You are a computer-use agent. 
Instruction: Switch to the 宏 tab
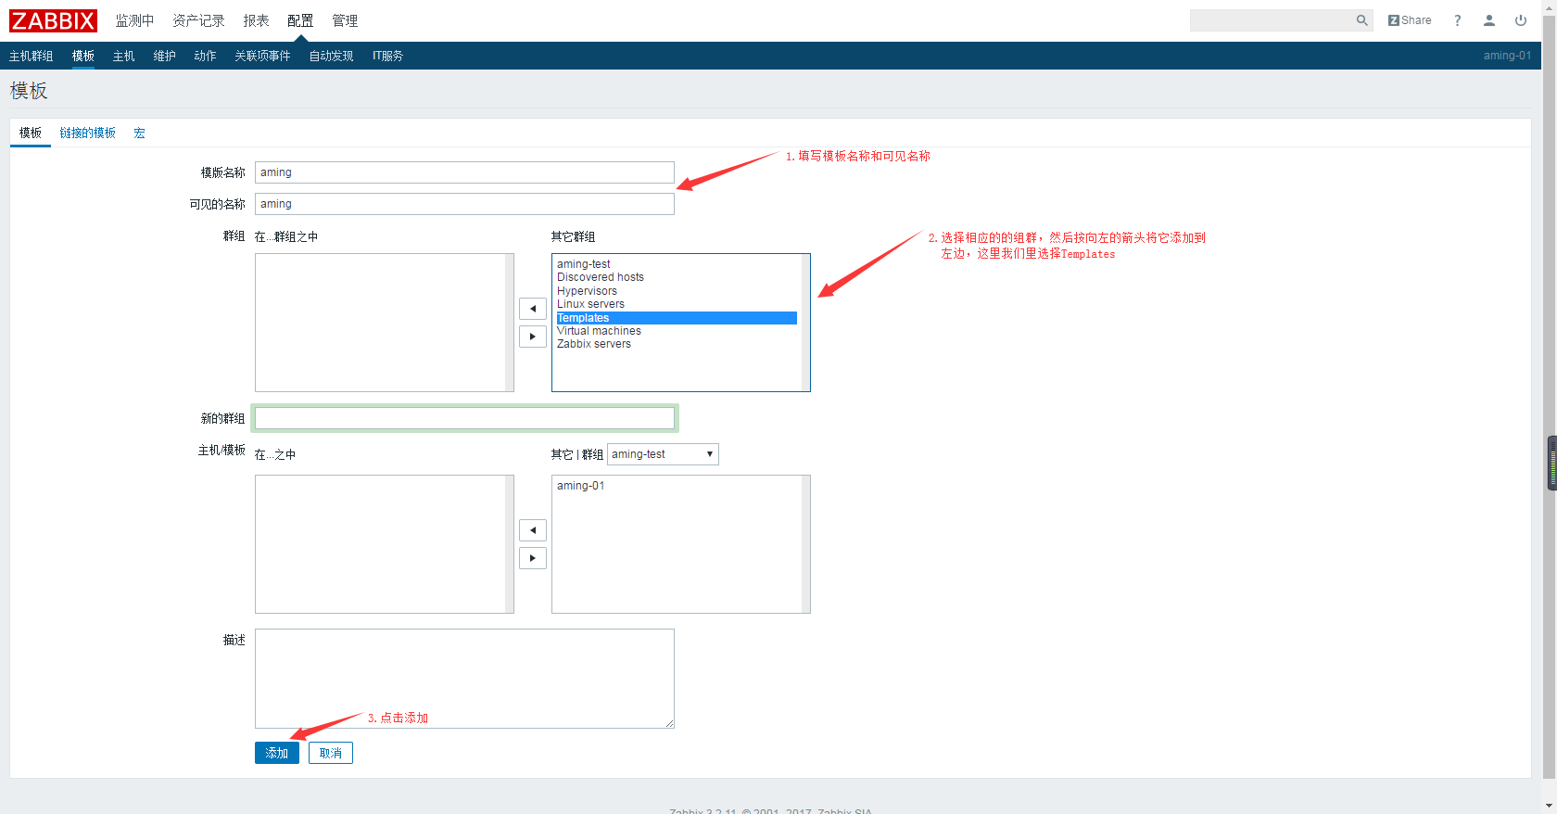pyautogui.click(x=139, y=133)
